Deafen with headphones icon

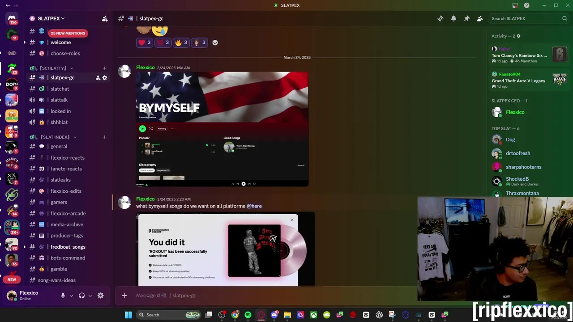tap(81, 296)
